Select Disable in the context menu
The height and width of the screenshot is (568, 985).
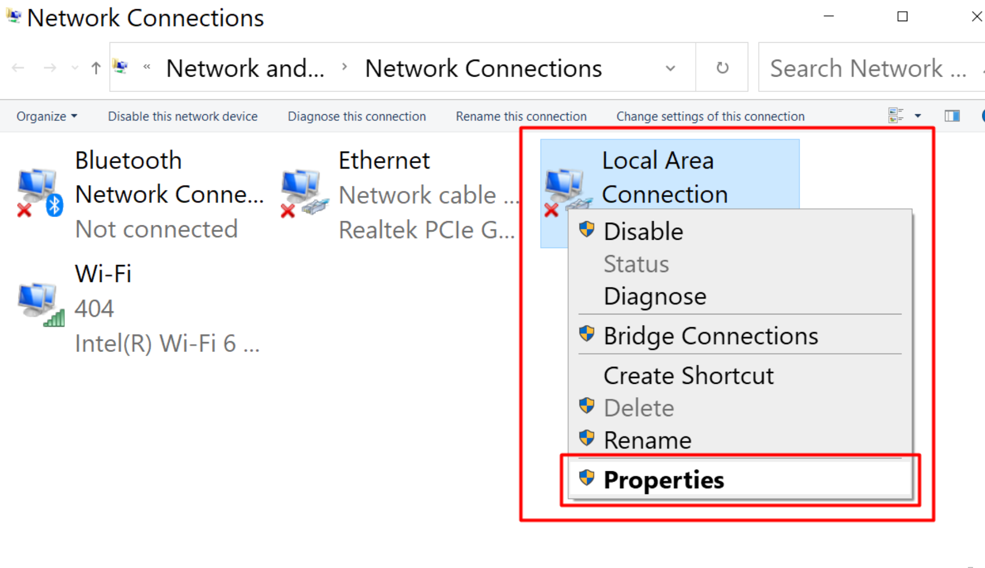point(643,231)
